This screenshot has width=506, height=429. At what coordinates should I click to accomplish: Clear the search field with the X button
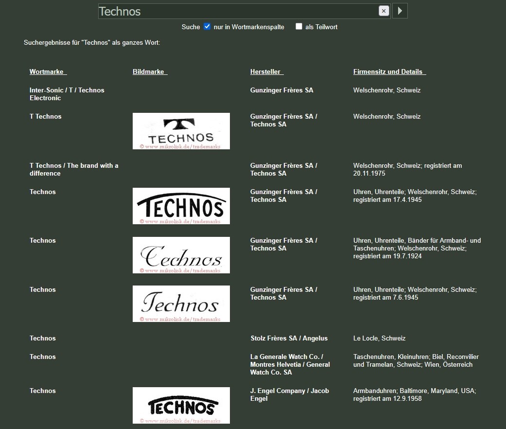coord(384,11)
